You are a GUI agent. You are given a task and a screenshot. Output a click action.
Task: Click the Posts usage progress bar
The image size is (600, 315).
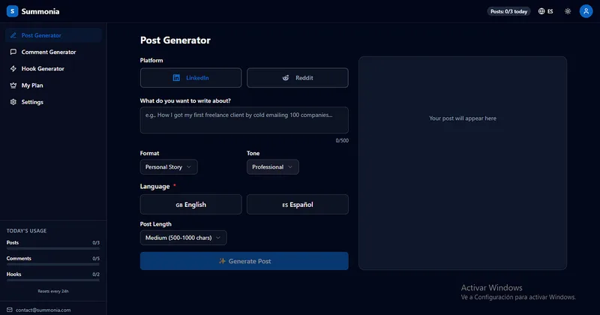(x=53, y=248)
